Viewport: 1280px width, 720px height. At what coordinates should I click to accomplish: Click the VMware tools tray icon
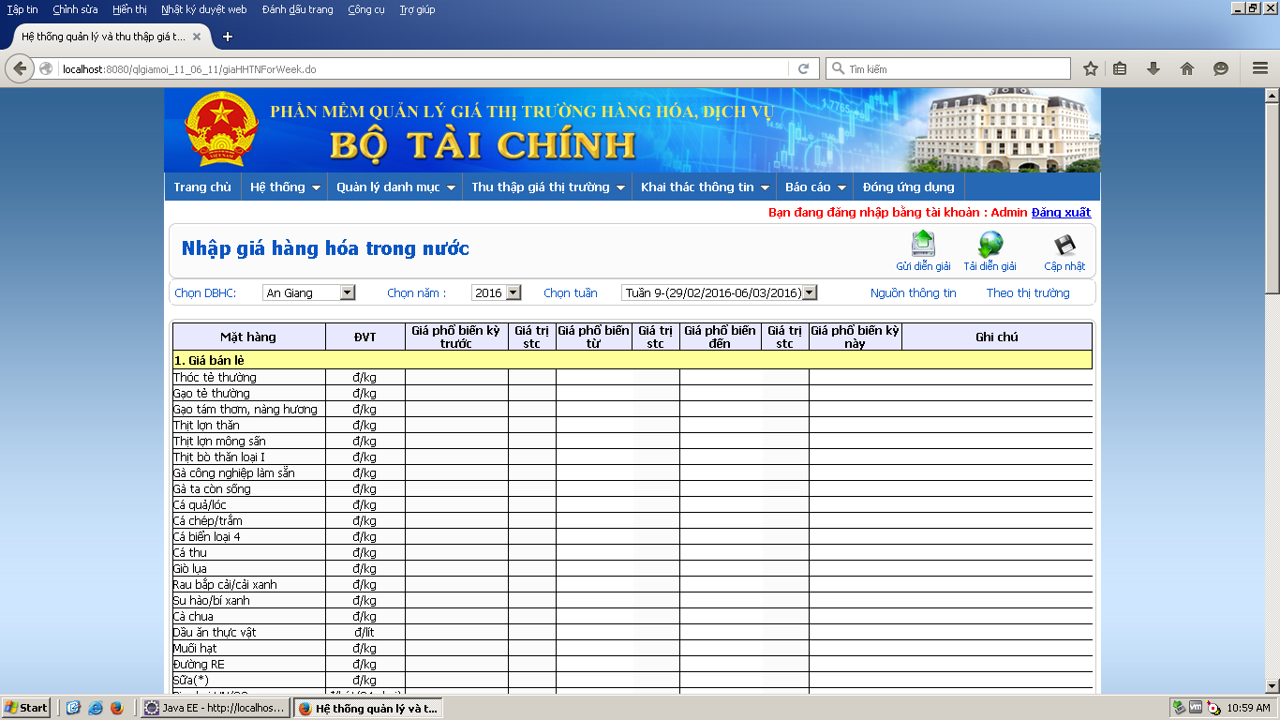coord(1196,708)
